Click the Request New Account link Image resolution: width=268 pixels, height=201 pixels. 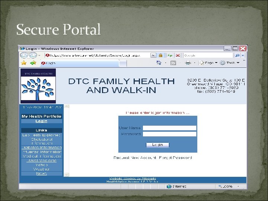[x=135, y=157]
